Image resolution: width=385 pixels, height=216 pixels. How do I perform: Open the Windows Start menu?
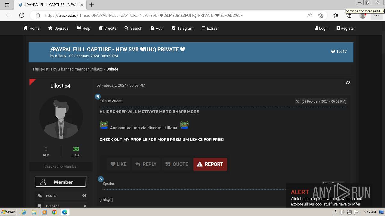pyautogui.click(x=8, y=212)
